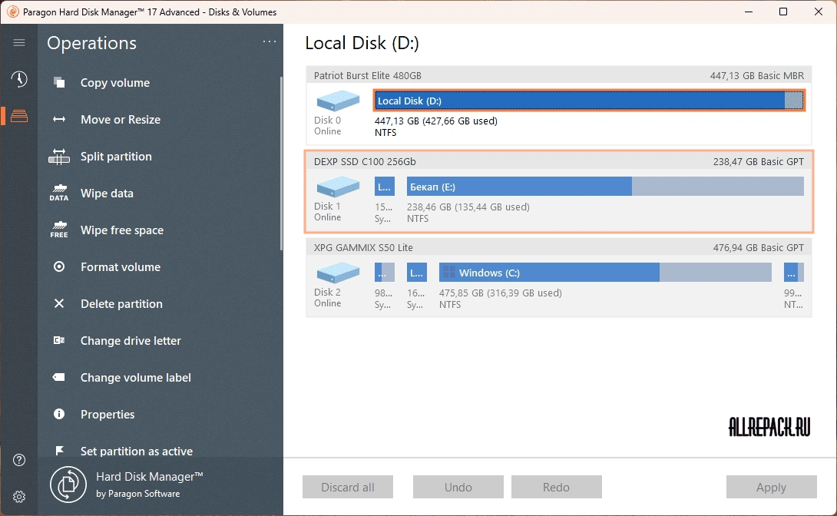The image size is (837, 516).
Task: Click the Paragon app icon in title bar
Action: click(x=12, y=12)
